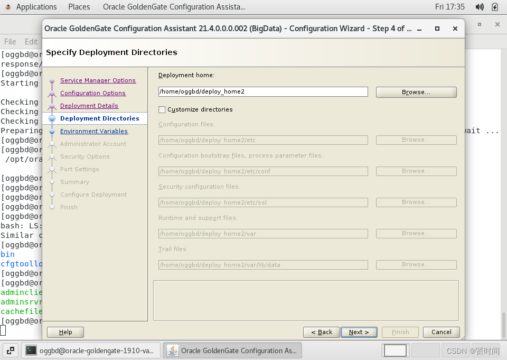Screen dimensions: 507x360
Task: Open the terminal Edit menu
Action: click(31, 42)
